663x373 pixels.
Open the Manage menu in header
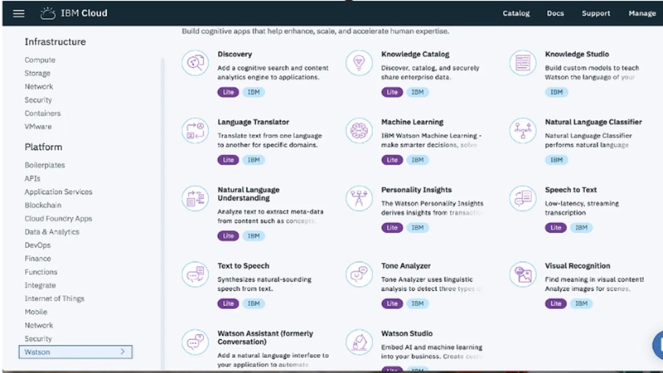tap(642, 13)
